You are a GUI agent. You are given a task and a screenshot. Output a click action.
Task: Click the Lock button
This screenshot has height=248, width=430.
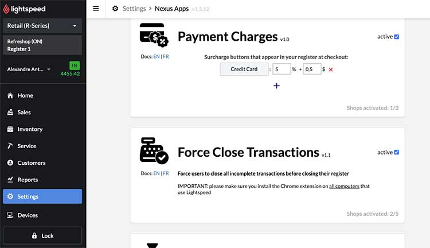click(x=42, y=235)
